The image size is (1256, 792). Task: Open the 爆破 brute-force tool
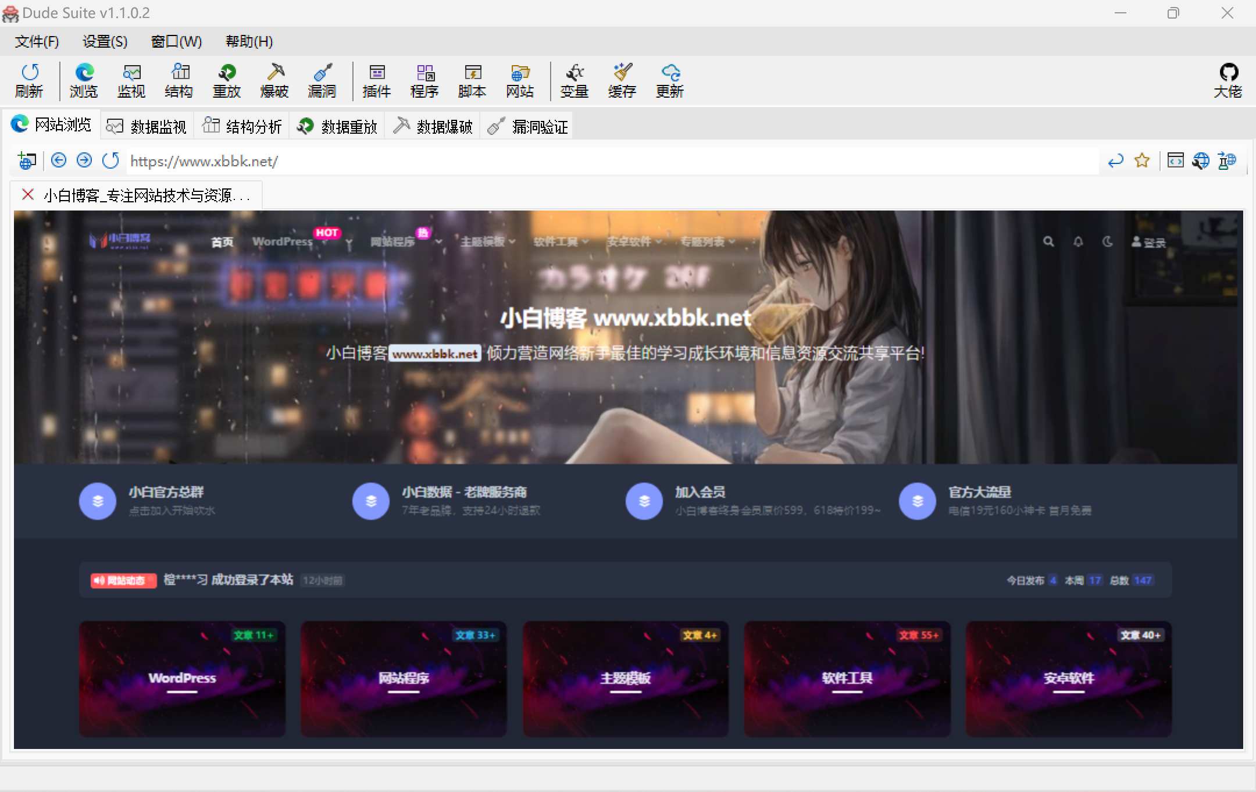274,81
